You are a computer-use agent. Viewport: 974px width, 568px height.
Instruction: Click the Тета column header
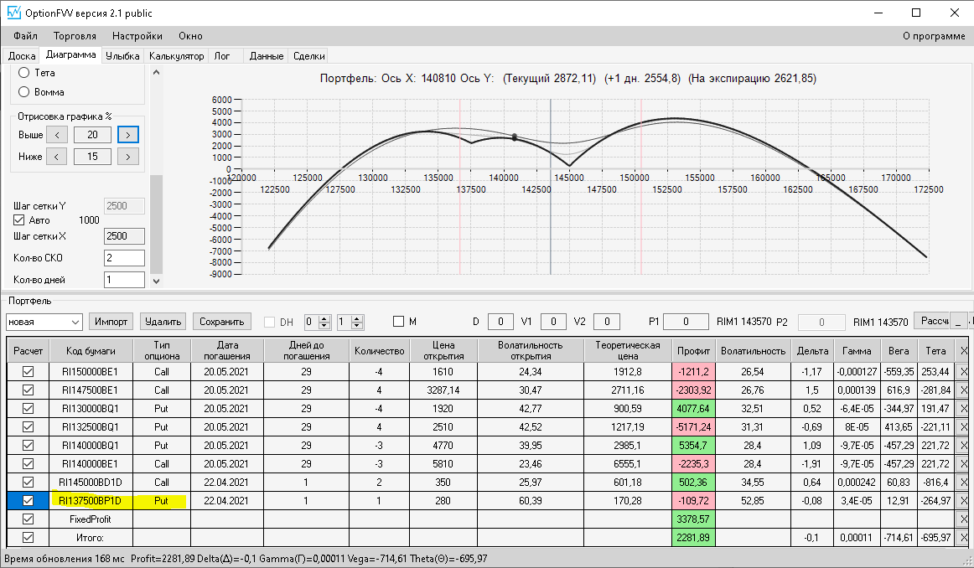click(x=935, y=351)
